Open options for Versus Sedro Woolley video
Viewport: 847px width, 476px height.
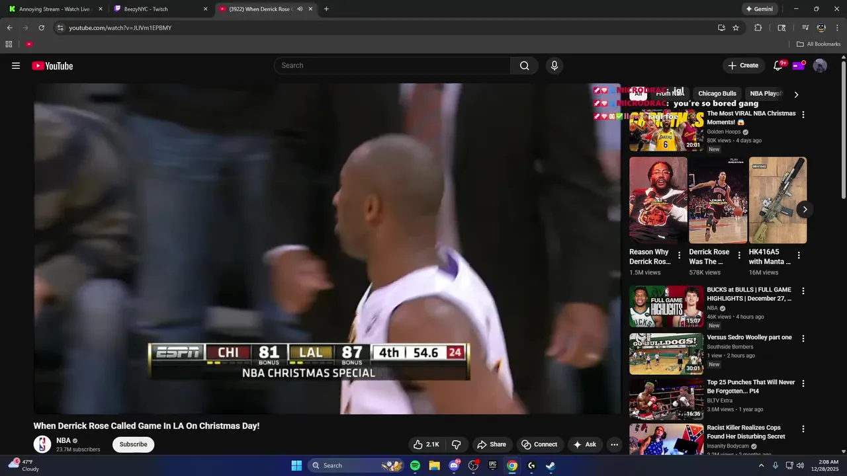[803, 338]
